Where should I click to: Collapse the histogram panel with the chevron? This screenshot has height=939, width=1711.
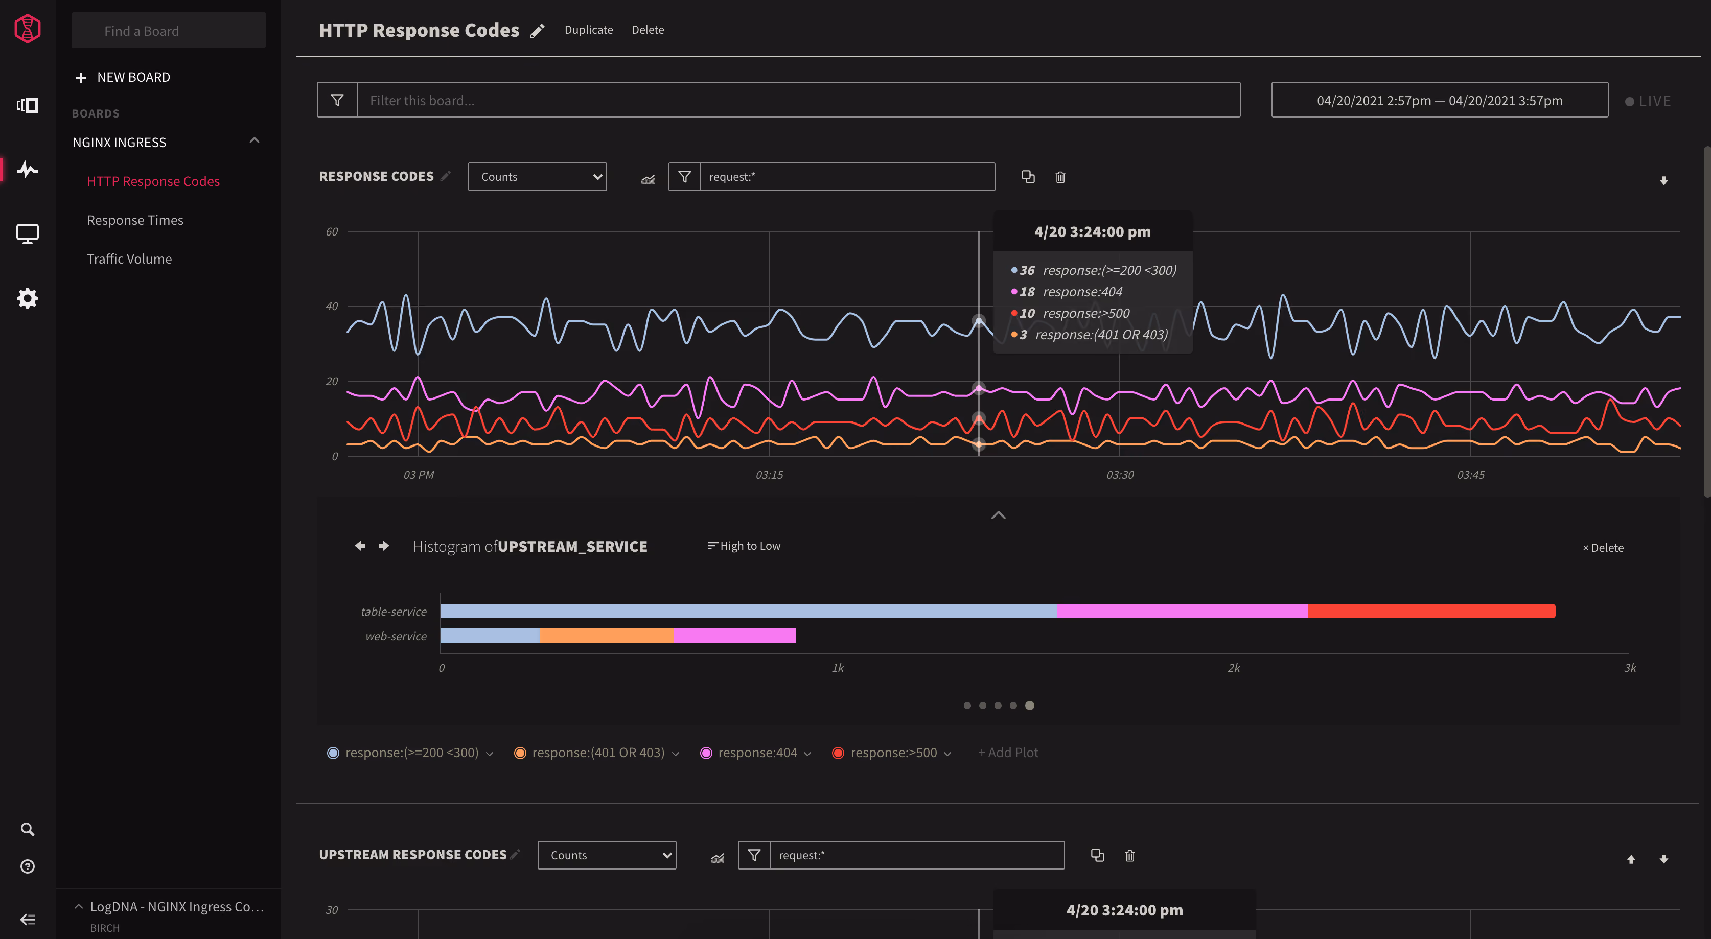tap(998, 515)
